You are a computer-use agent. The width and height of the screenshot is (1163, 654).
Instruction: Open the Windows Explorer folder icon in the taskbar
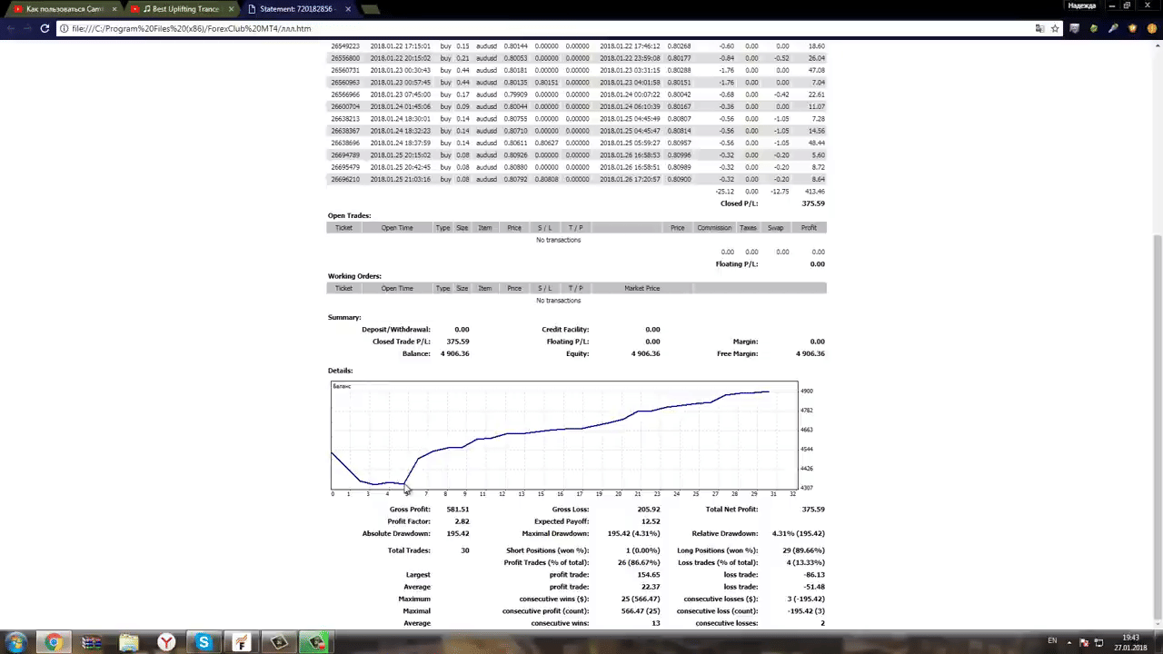pyautogui.click(x=128, y=642)
